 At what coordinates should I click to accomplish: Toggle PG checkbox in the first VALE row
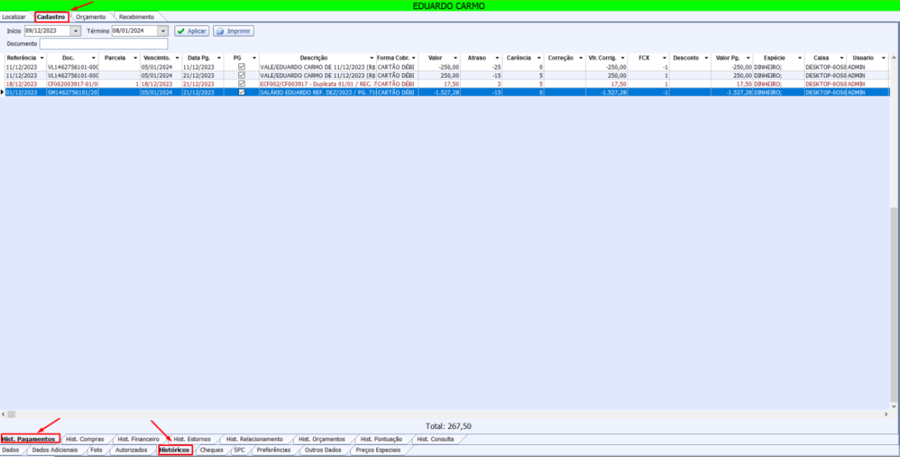click(x=242, y=67)
